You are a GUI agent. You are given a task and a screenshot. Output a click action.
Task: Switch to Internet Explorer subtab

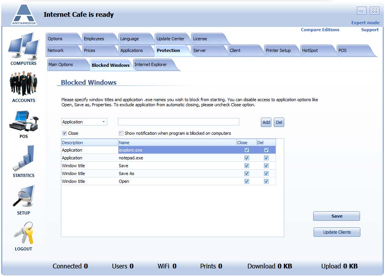tap(154, 64)
